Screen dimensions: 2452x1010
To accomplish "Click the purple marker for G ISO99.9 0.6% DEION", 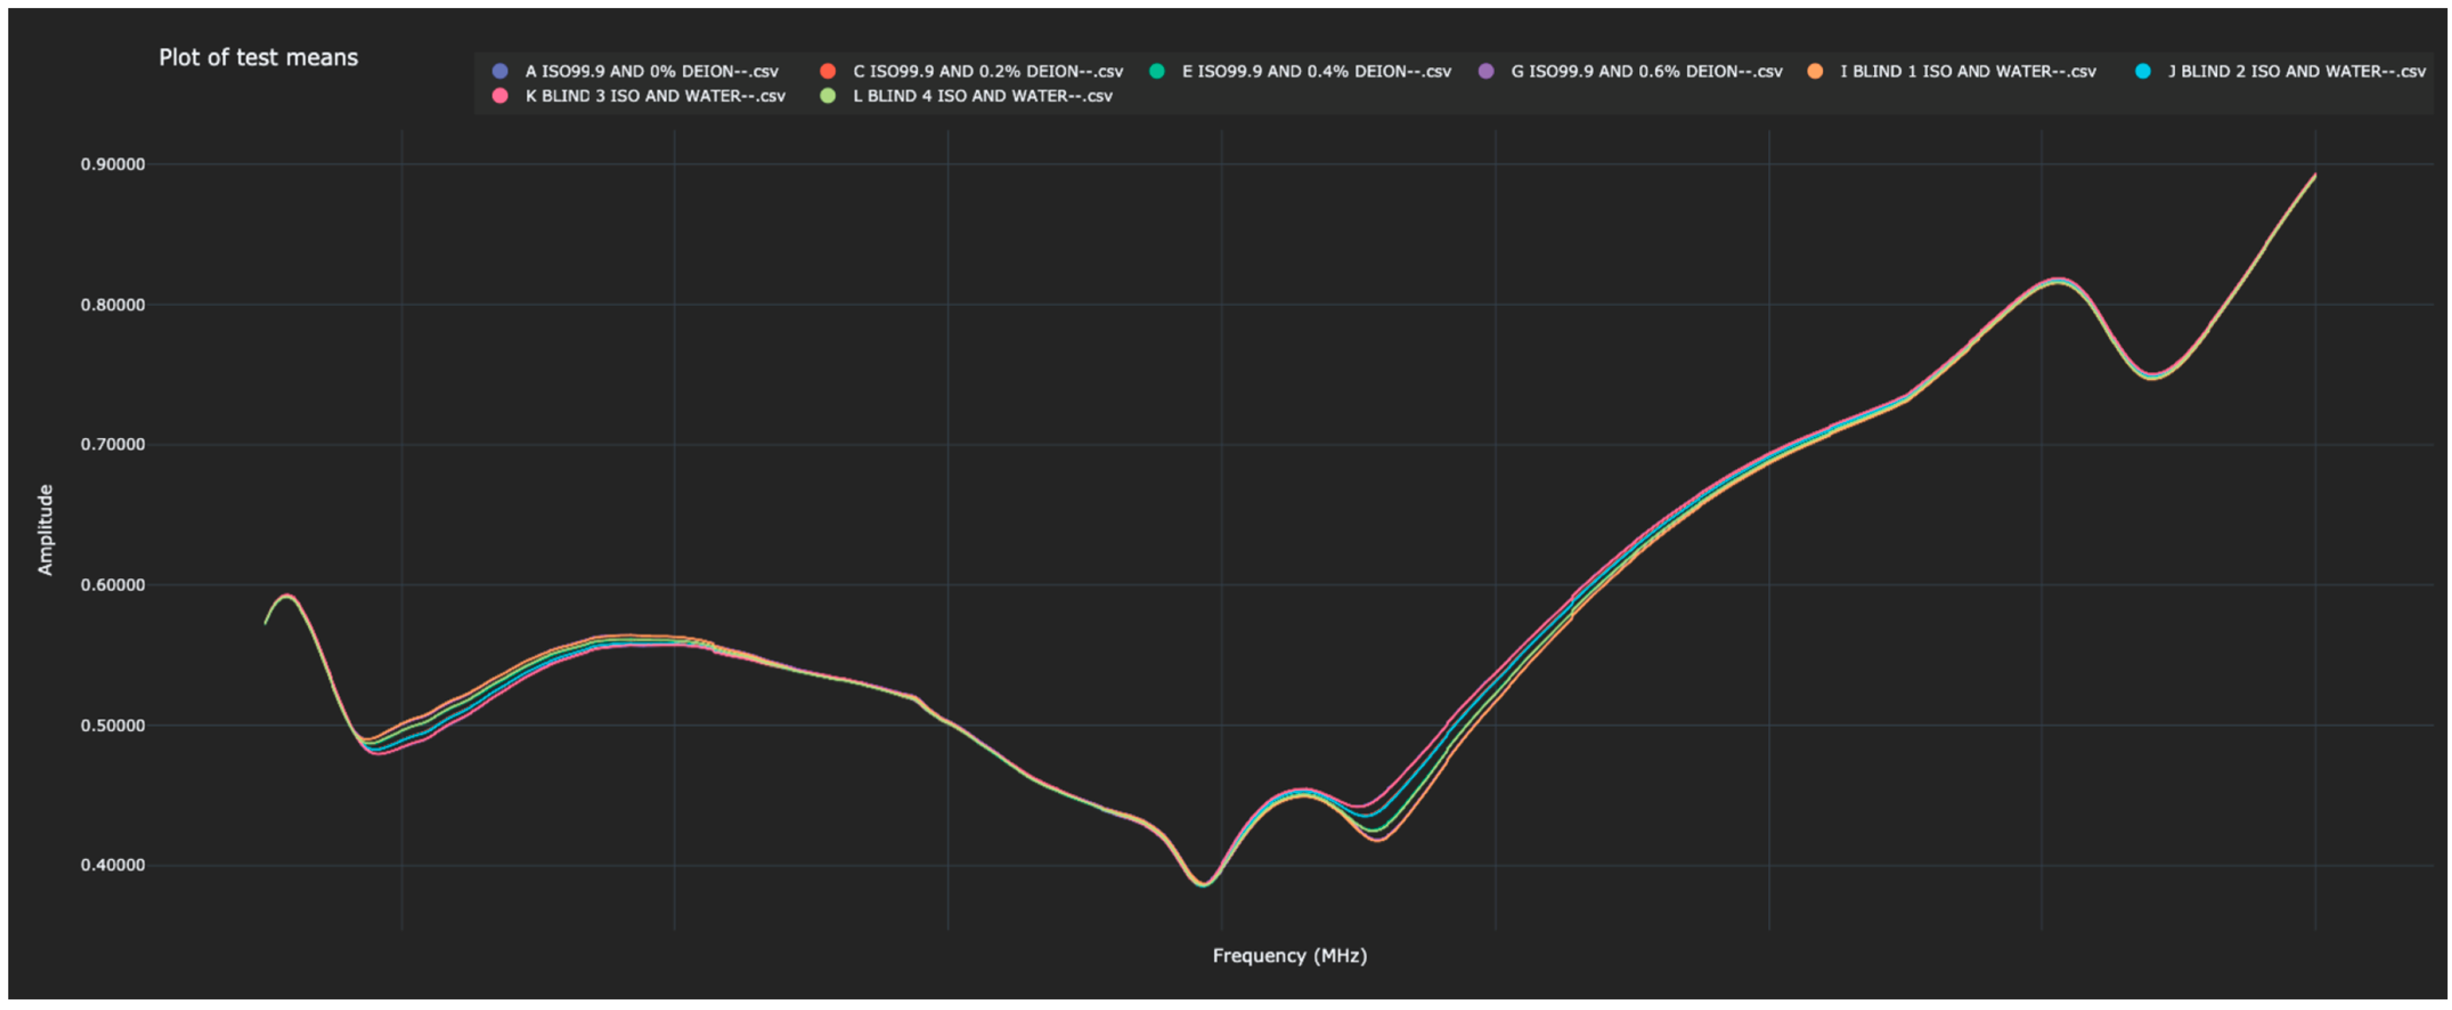I will point(1486,71).
